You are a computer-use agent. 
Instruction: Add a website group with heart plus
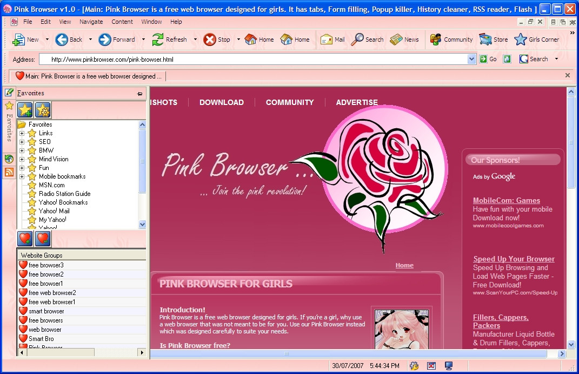pyautogui.click(x=25, y=239)
